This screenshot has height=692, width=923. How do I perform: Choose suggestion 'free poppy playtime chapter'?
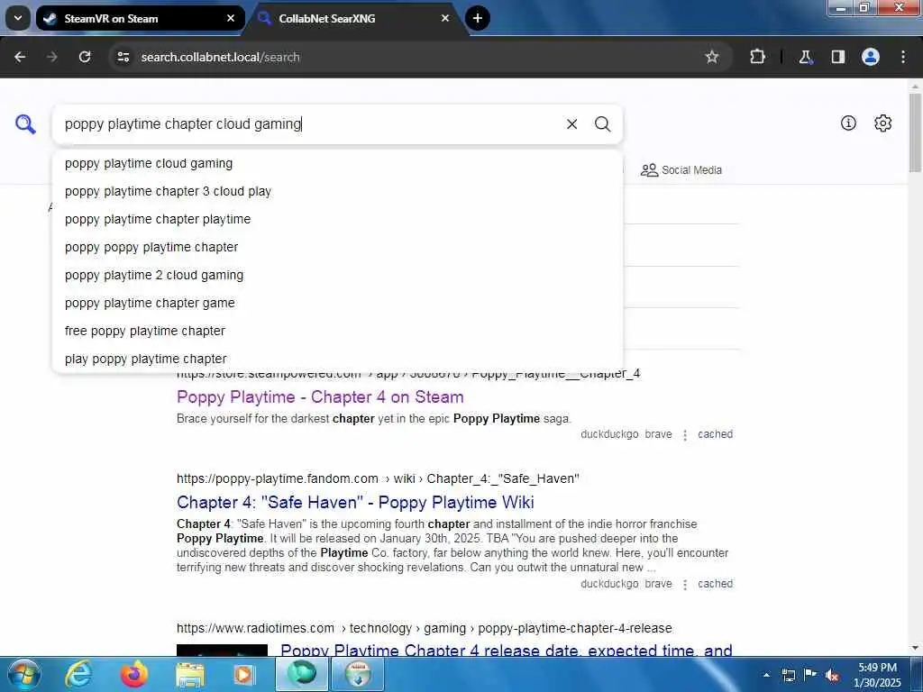click(x=338, y=331)
